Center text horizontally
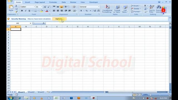178x100 pixels. (58, 11)
